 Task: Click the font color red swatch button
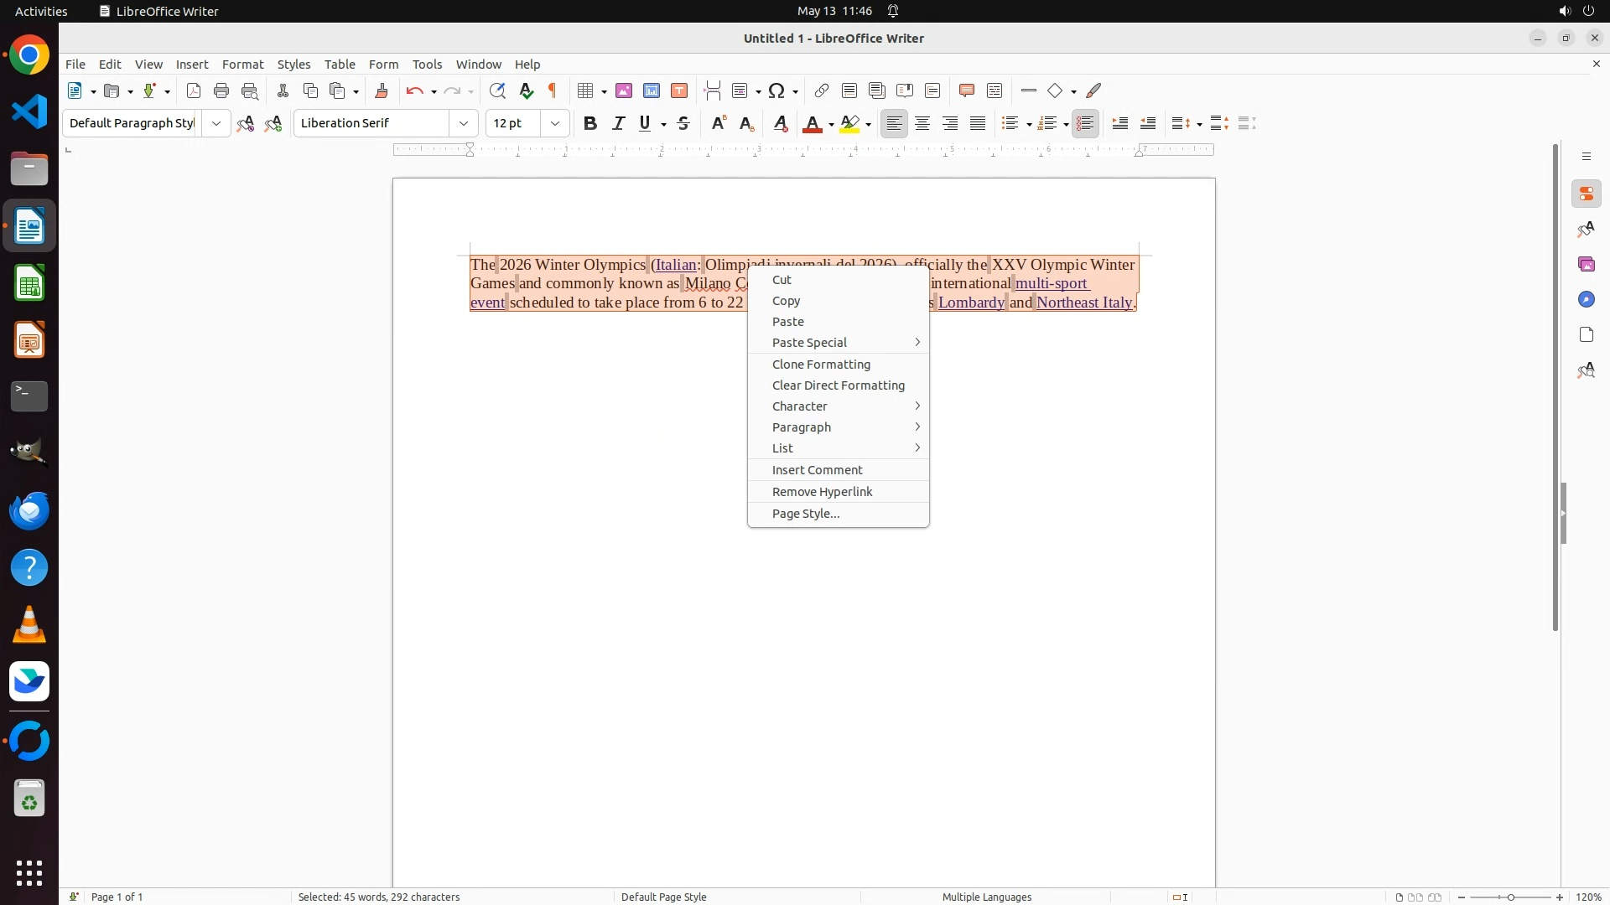tap(811, 124)
